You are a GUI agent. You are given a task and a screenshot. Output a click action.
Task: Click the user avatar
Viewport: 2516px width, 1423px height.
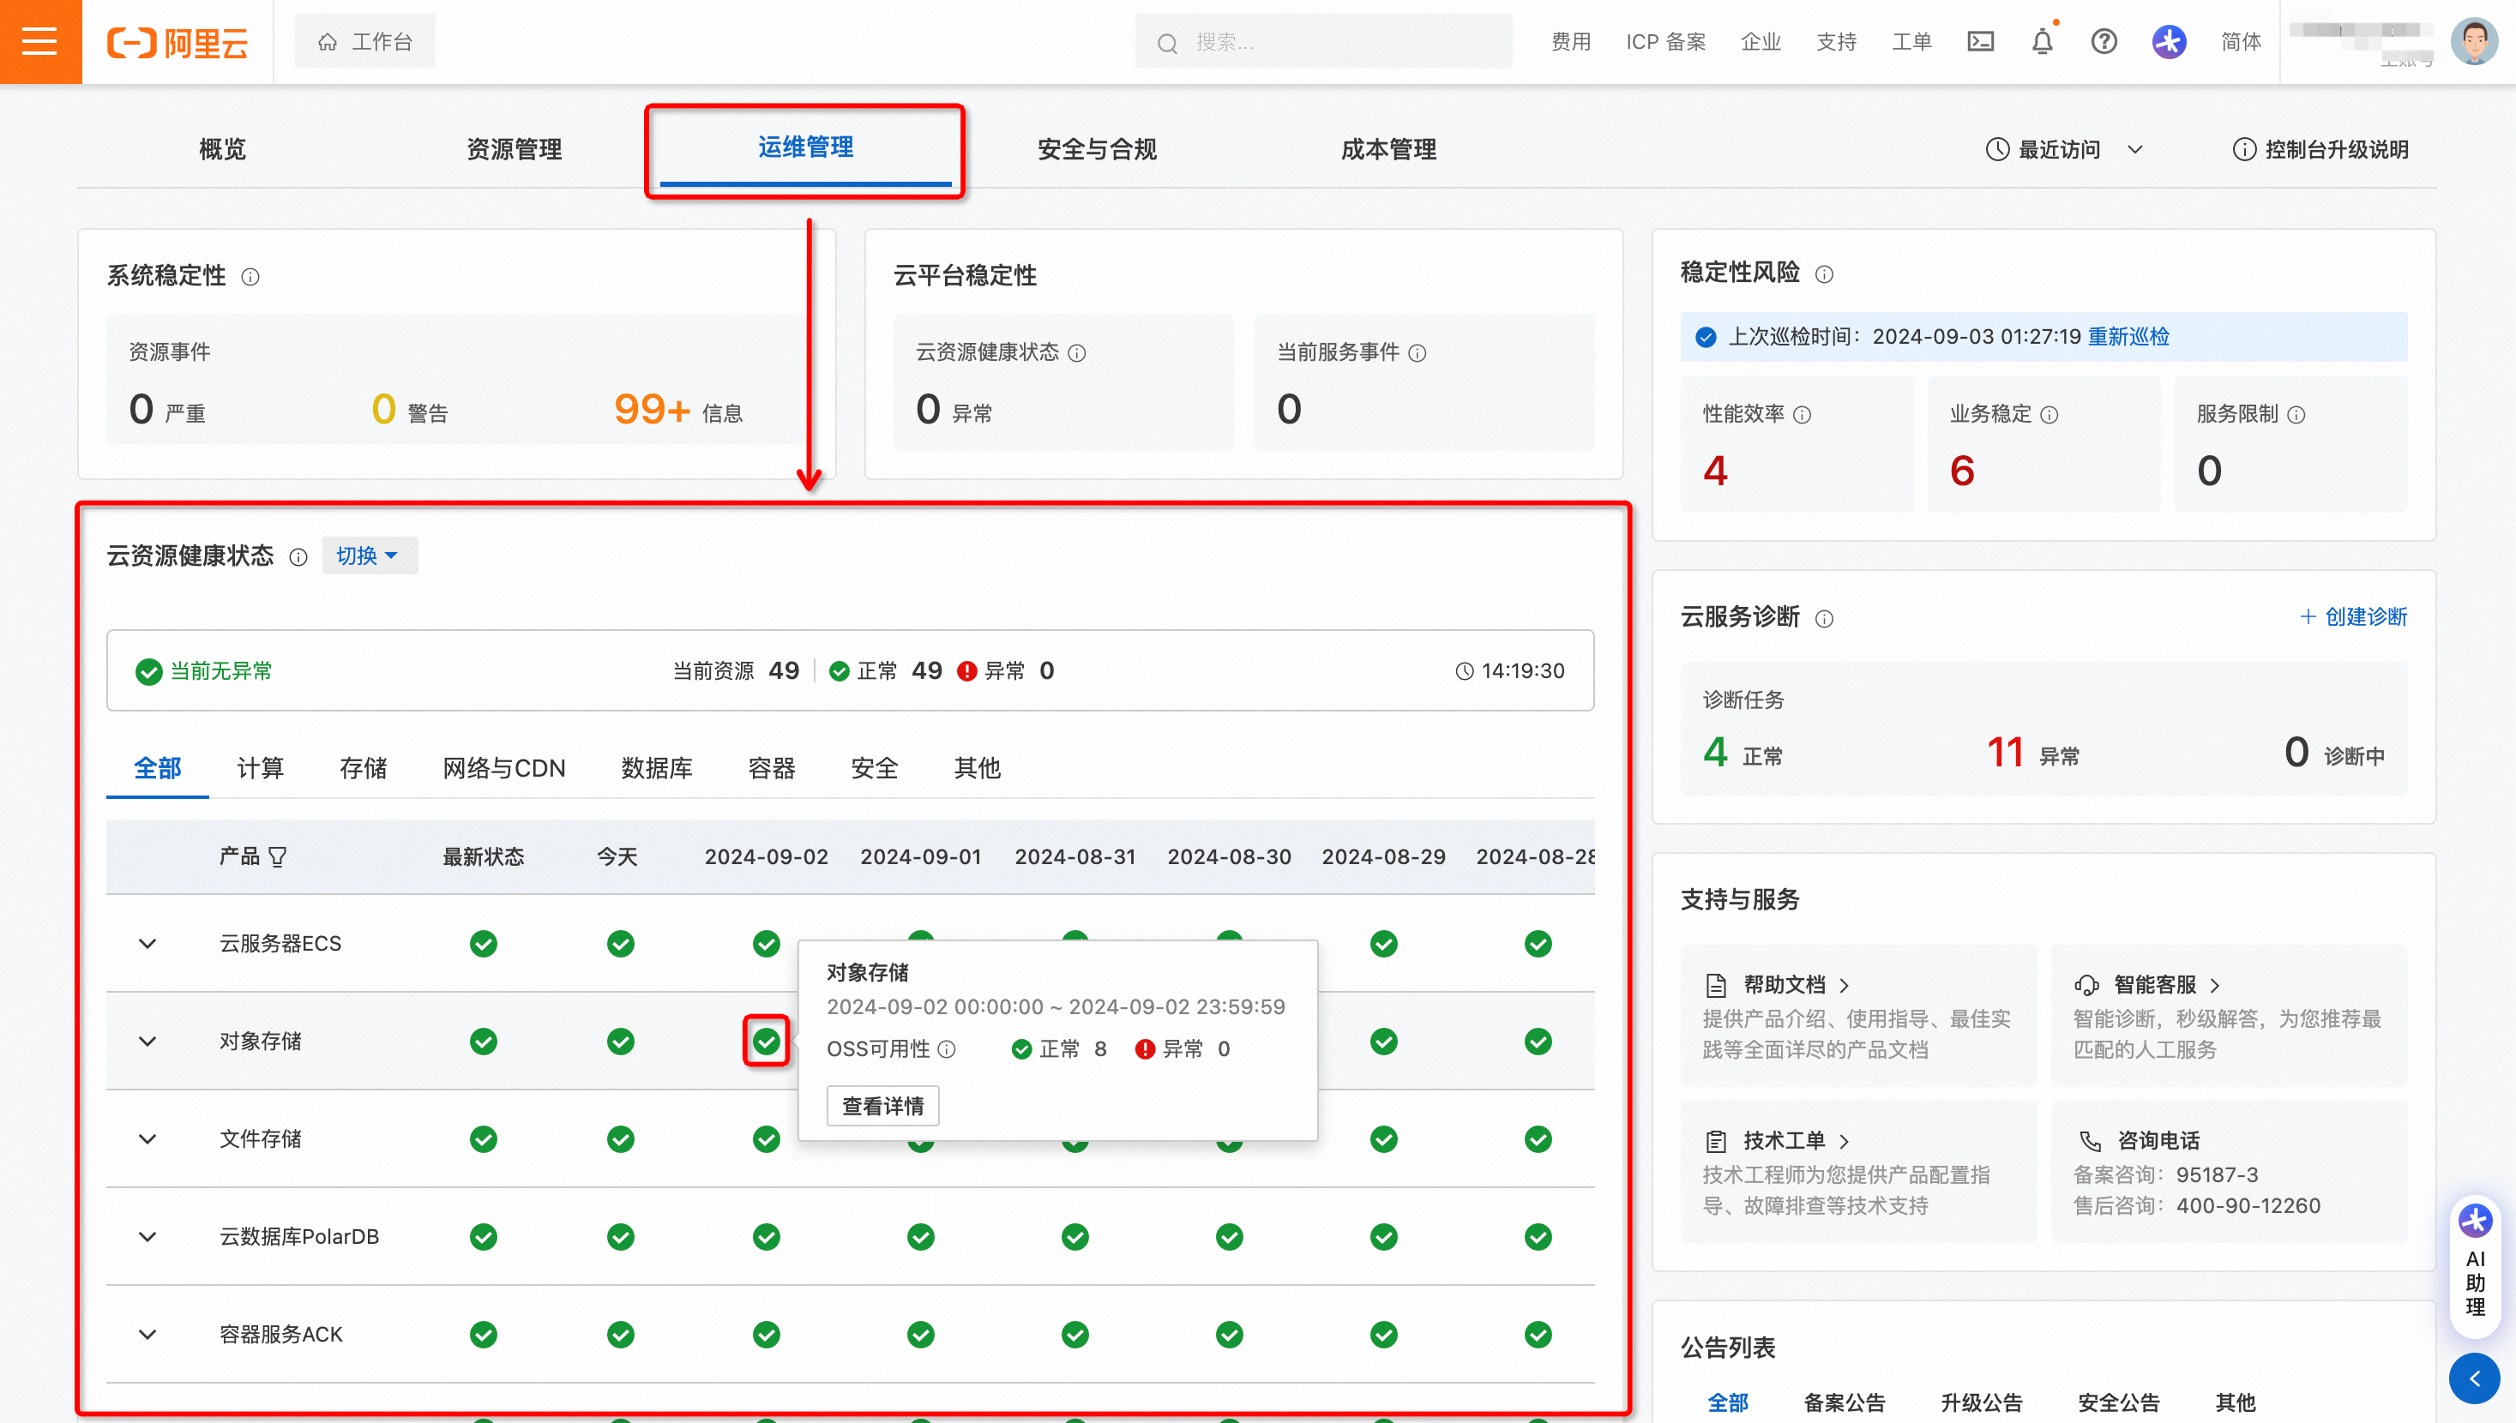pyautogui.click(x=2474, y=41)
